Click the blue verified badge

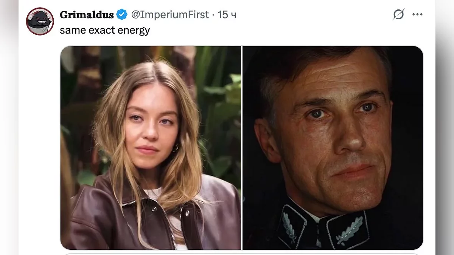tap(122, 15)
